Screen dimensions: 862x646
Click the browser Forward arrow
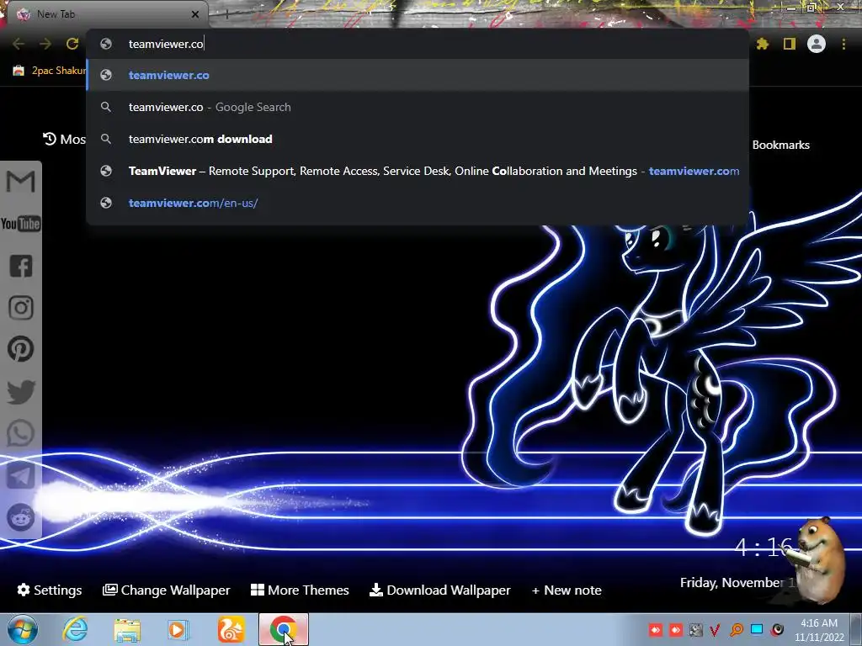[x=45, y=44]
